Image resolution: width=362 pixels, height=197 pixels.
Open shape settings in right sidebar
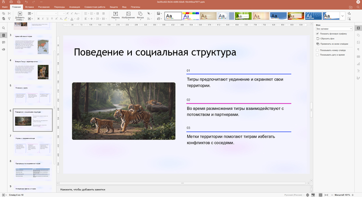(x=358, y=35)
